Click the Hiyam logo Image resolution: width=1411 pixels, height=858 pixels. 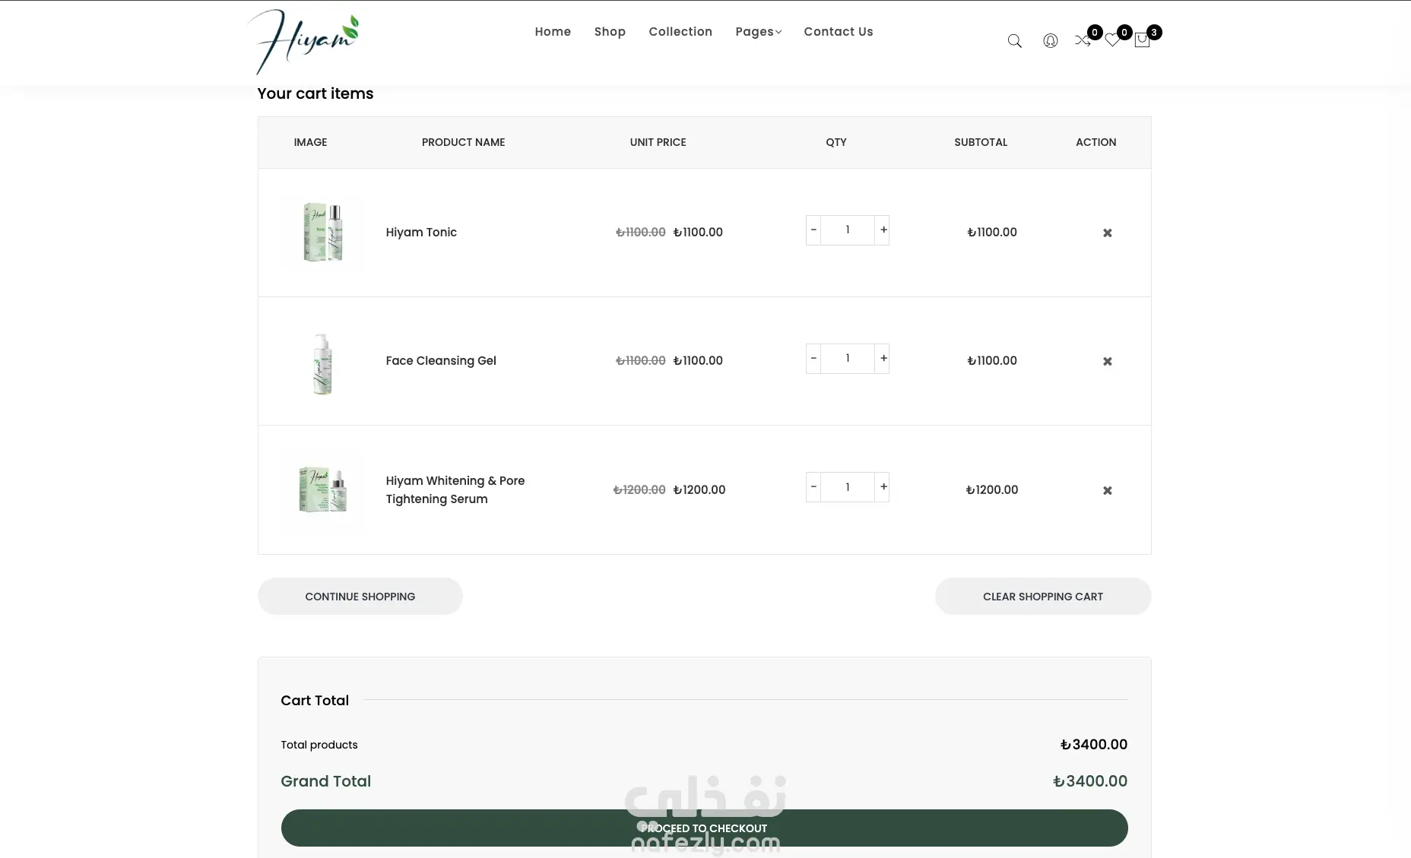303,42
